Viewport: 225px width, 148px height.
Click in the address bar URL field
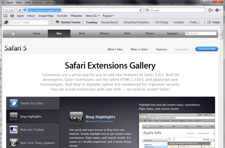click(x=83, y=10)
